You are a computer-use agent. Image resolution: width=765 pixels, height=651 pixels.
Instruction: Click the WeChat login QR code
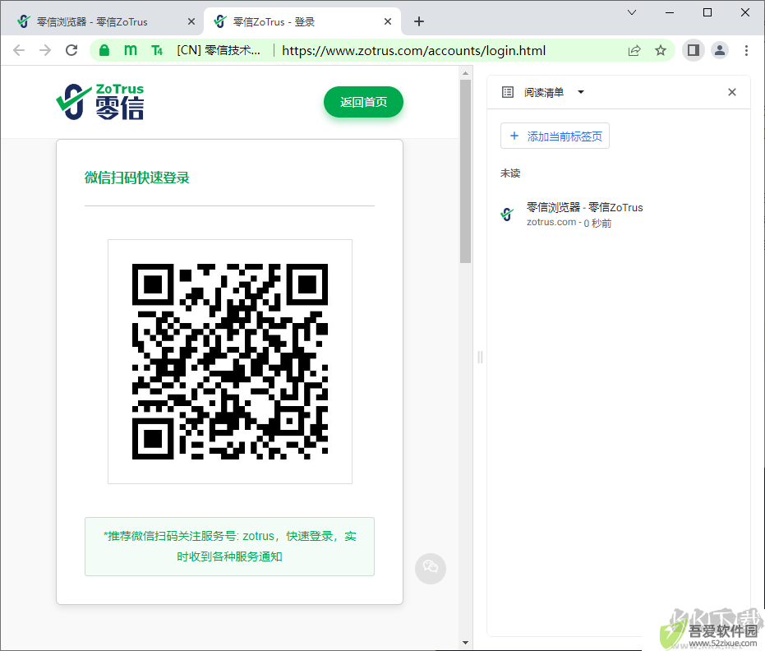tap(230, 362)
